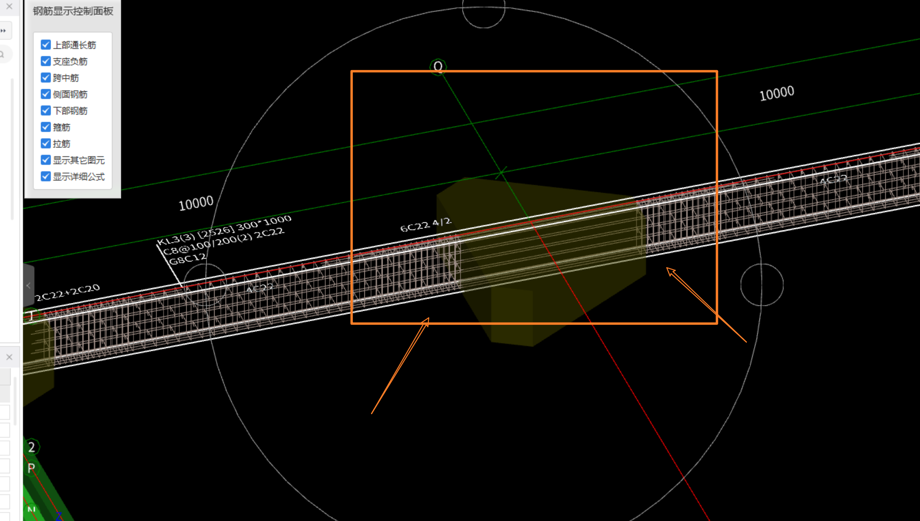
Task: Disable the 跨中筋 checkbox
Action: tap(46, 78)
